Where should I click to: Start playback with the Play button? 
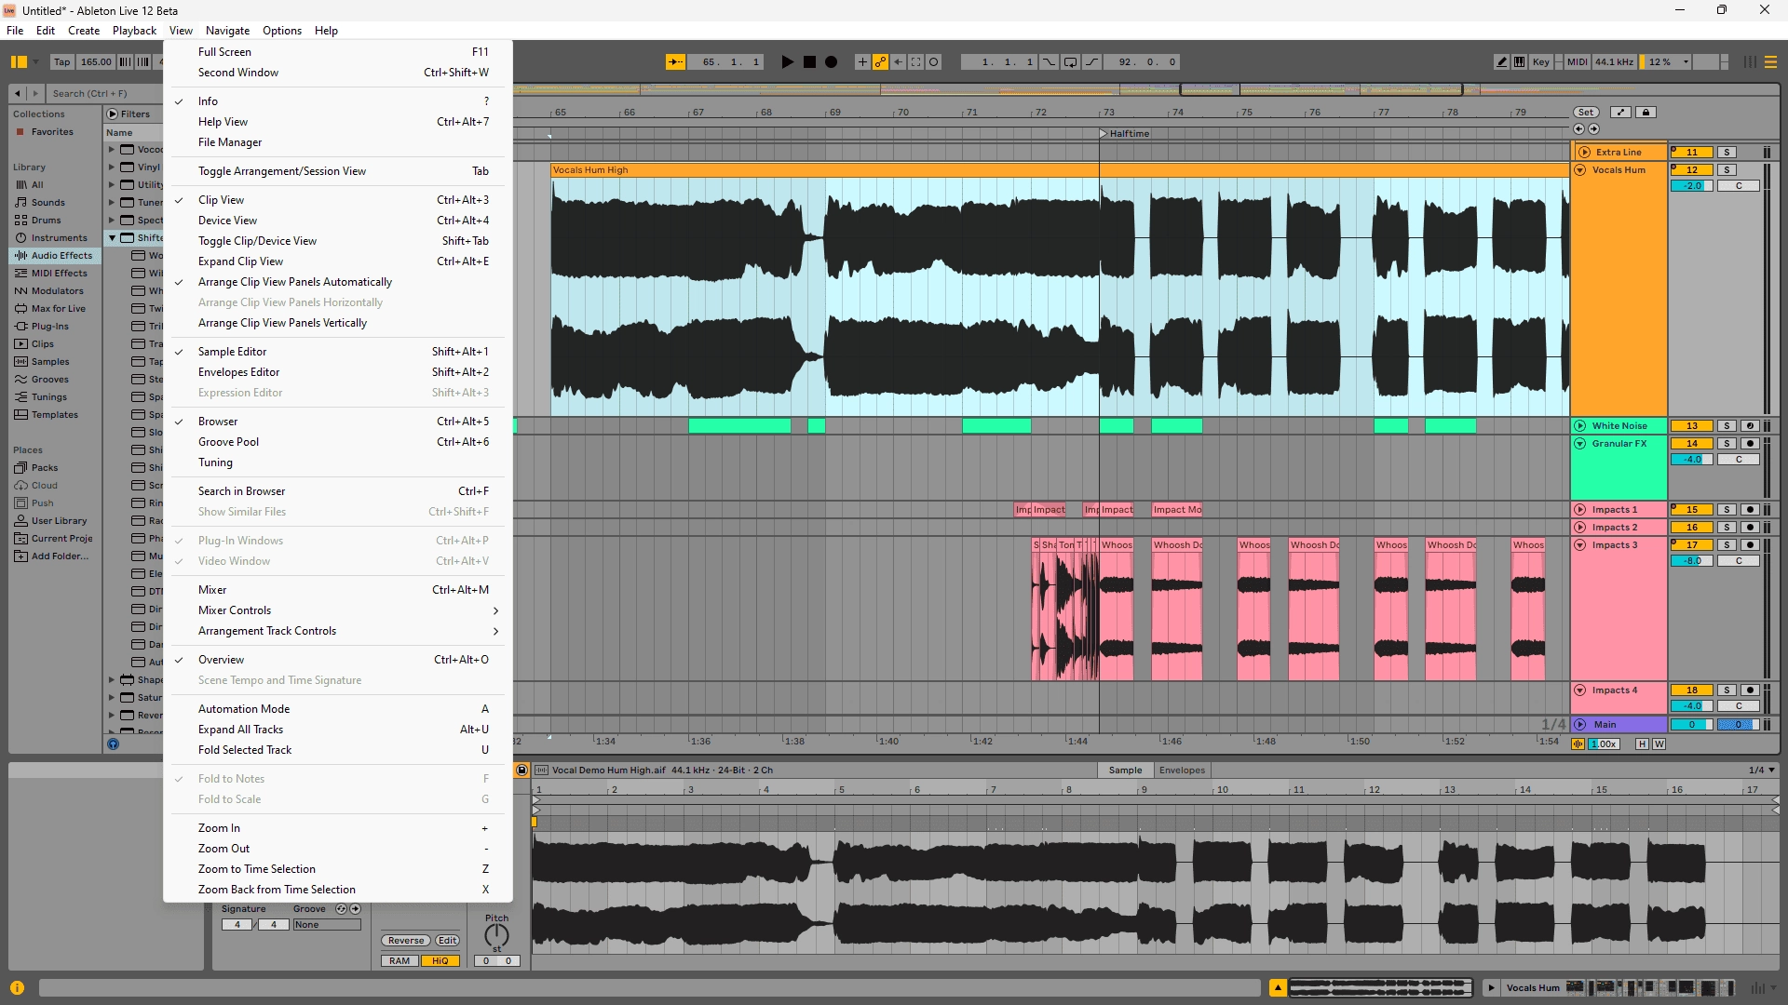pos(788,62)
